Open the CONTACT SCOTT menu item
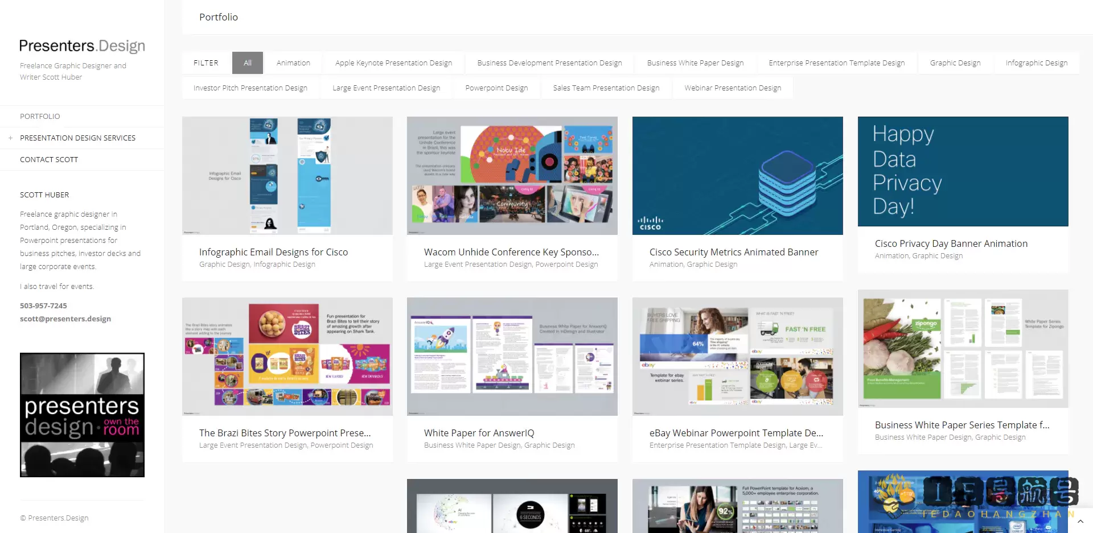The height and width of the screenshot is (533, 1093). (x=49, y=159)
